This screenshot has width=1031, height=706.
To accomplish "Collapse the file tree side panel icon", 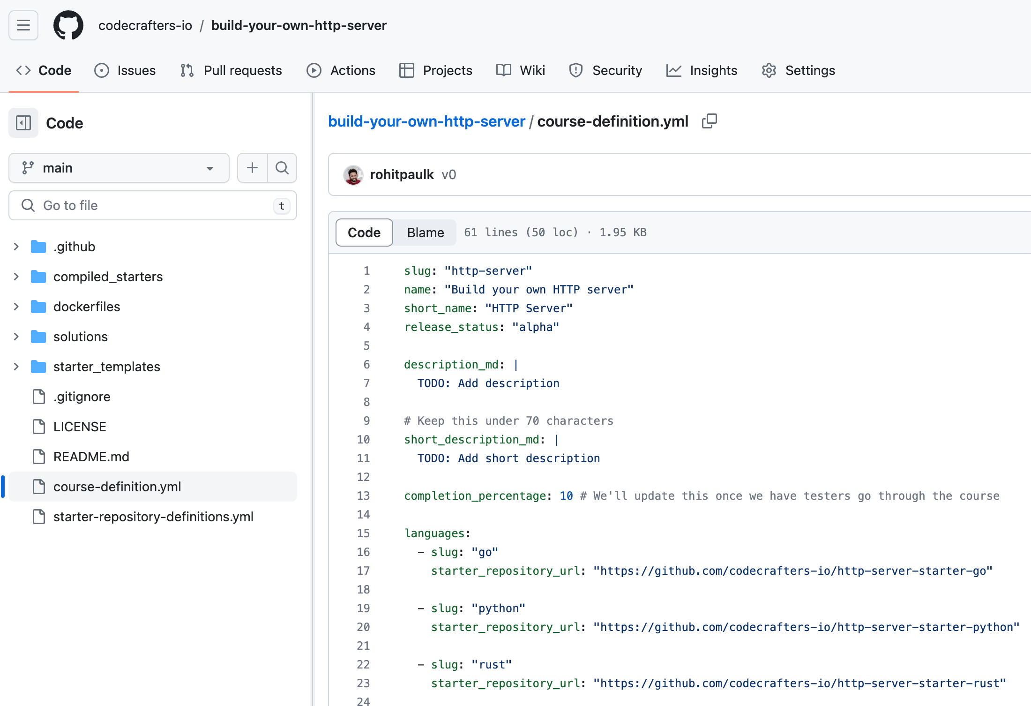I will (23, 123).
